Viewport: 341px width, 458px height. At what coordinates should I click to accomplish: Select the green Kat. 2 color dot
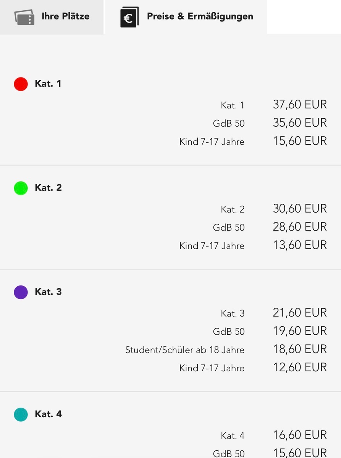pos(21,188)
